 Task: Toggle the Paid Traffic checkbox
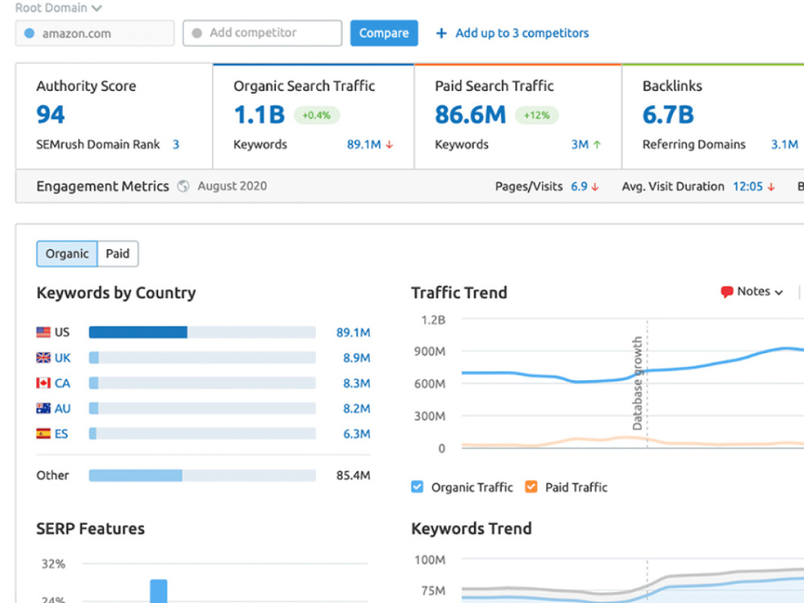(531, 486)
